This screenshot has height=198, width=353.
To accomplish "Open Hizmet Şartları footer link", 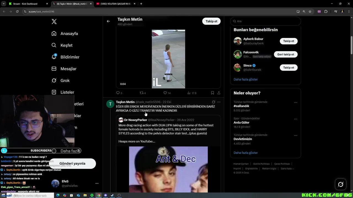I will coord(241,164).
